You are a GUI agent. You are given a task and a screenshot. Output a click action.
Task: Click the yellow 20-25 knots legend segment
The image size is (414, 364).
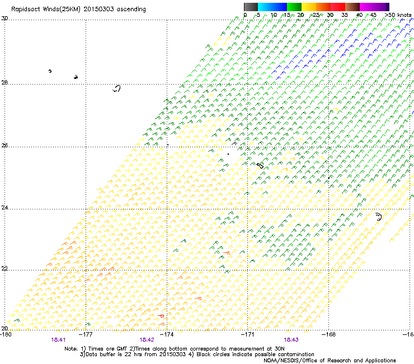pos(309,7)
